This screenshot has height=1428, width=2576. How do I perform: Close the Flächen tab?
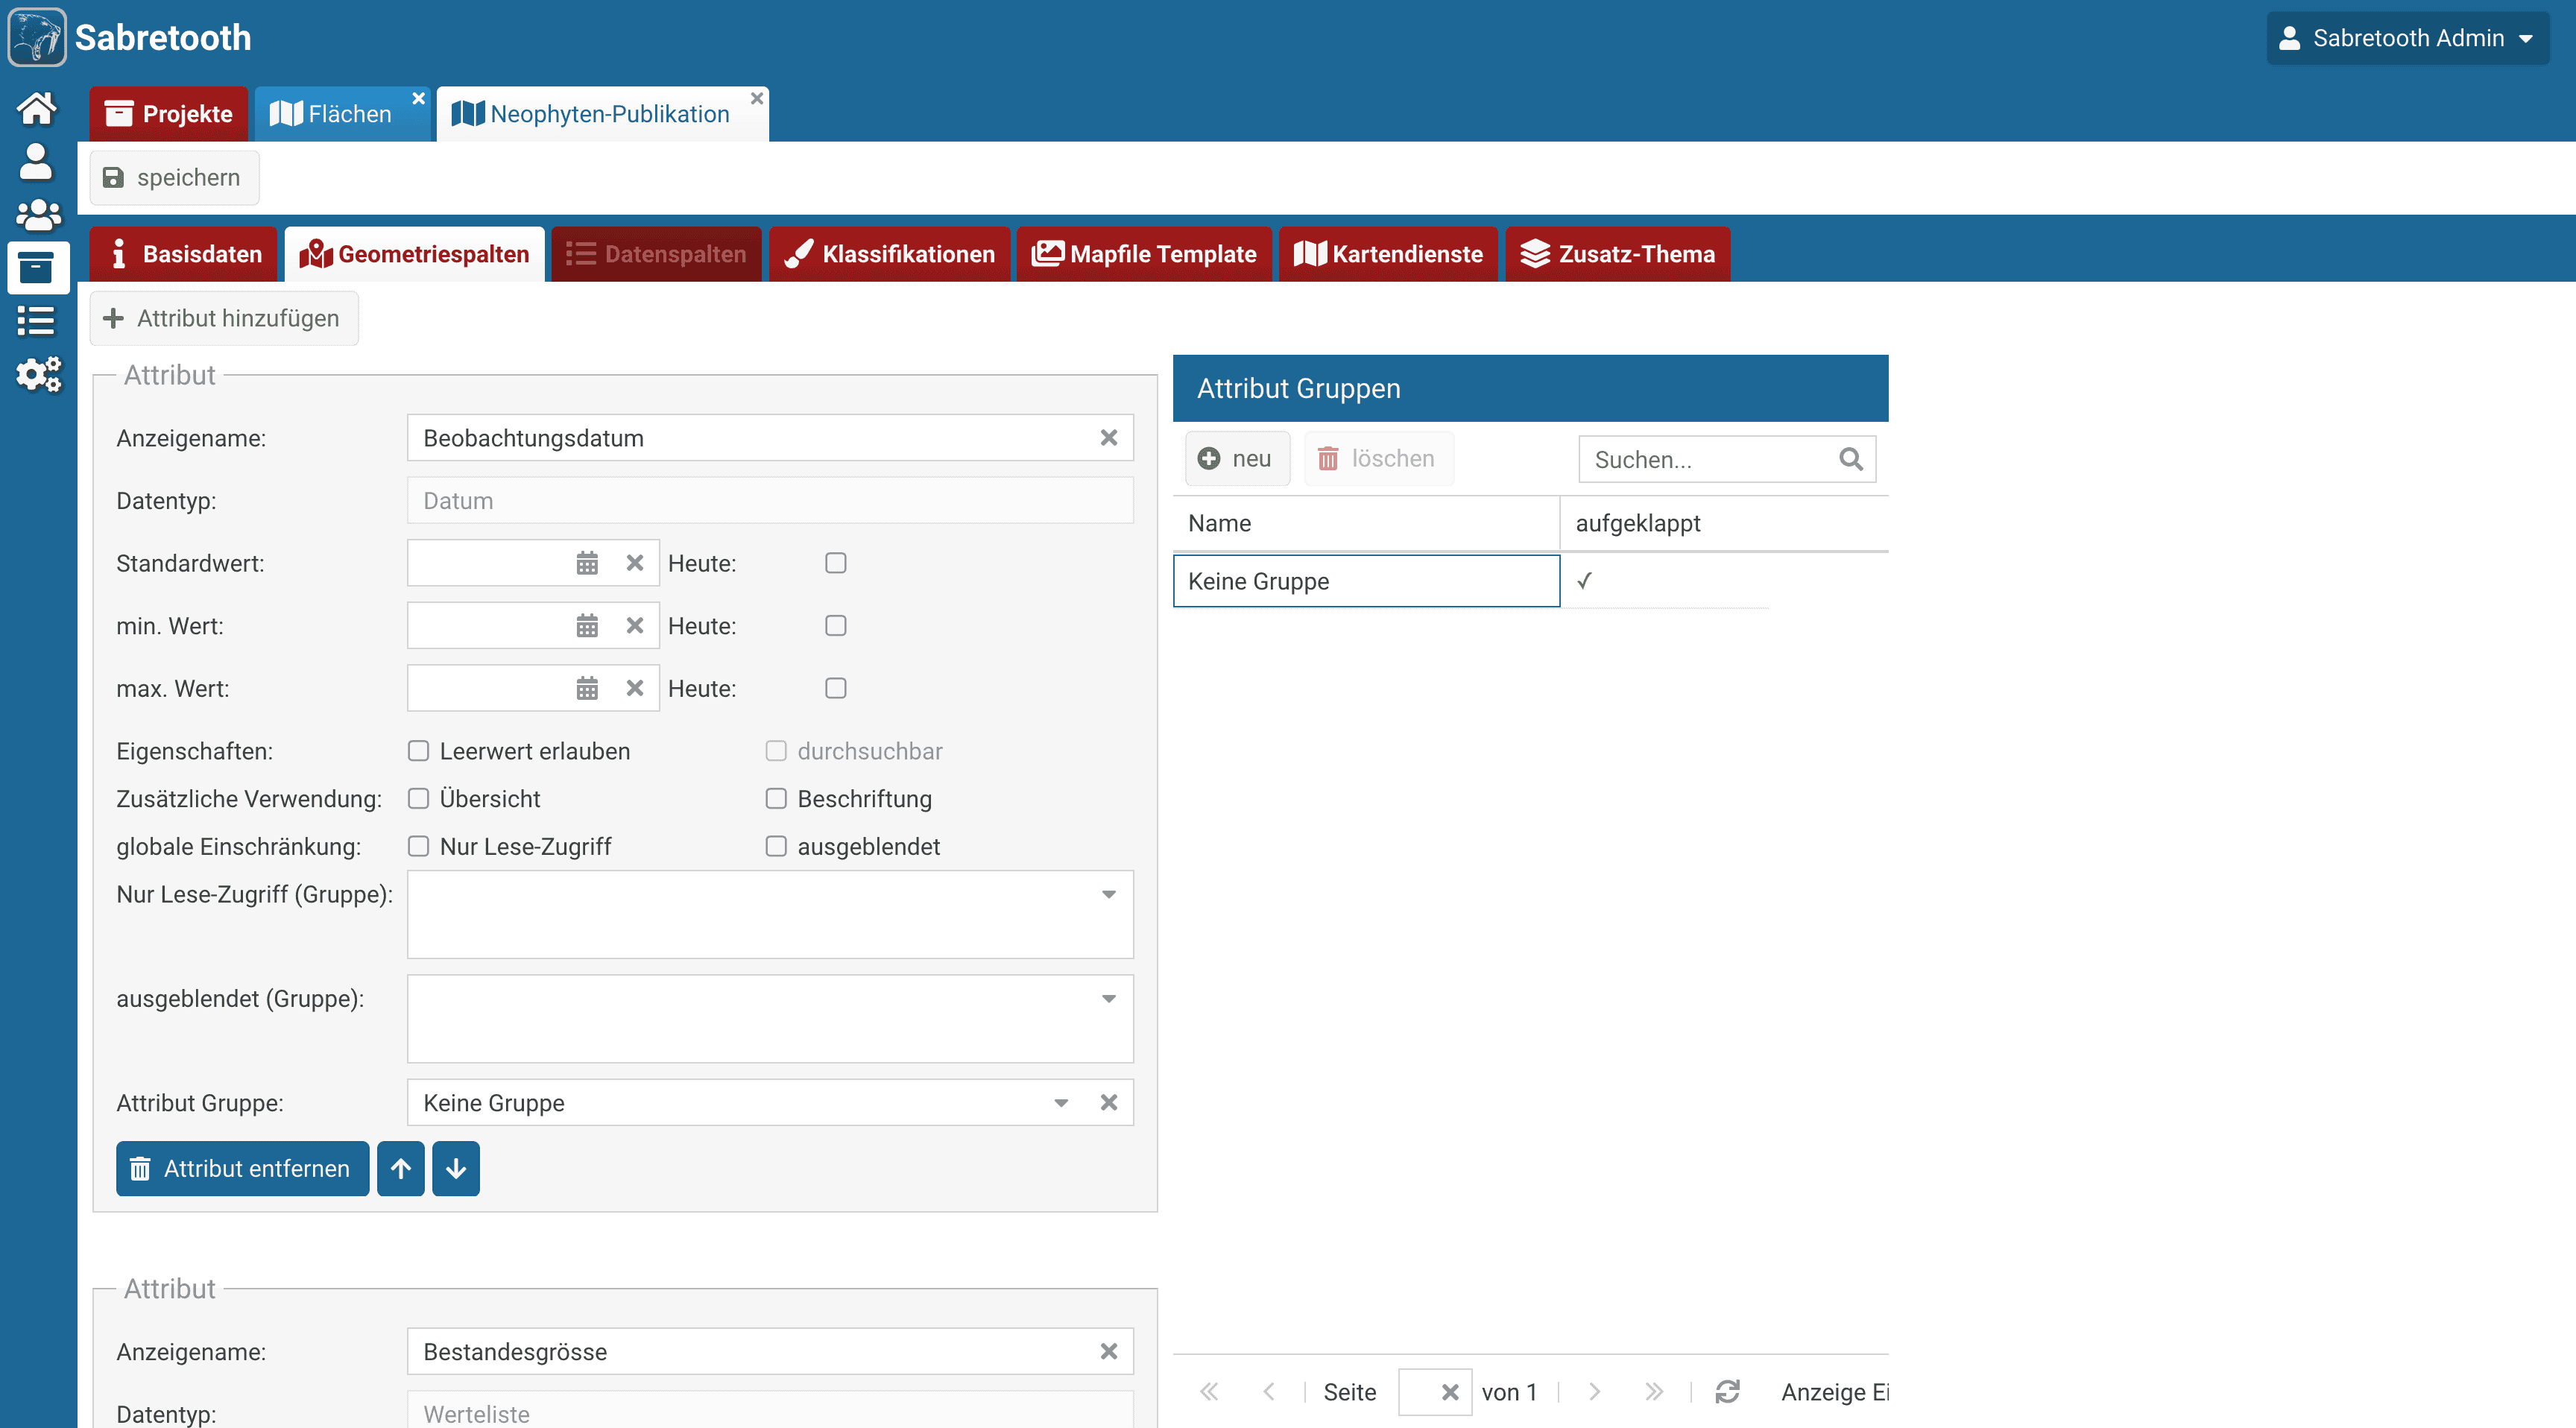[x=419, y=98]
